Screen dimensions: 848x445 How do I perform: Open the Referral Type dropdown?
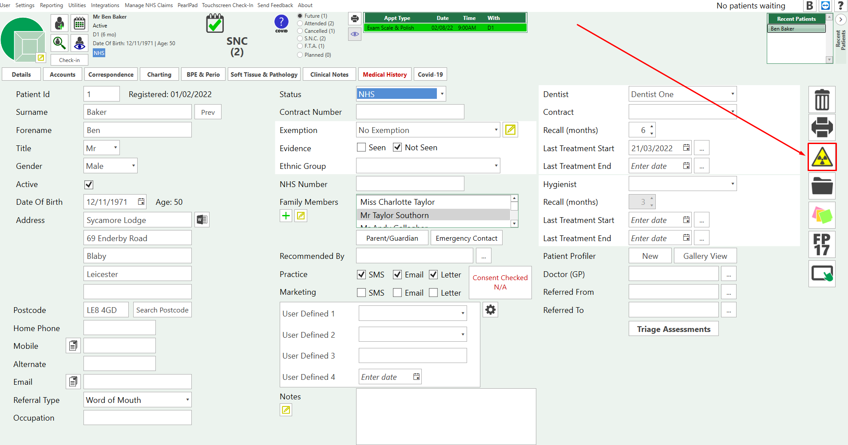[x=187, y=400]
